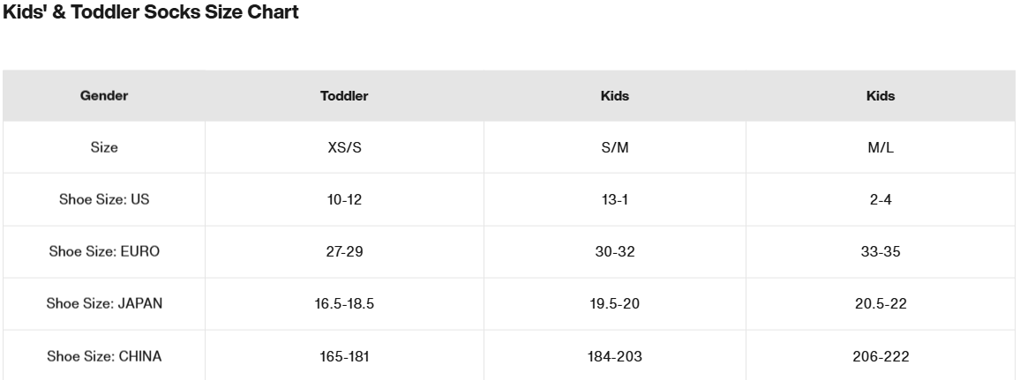
Task: Click the Shoe Size: JAPAN row label
Action: tap(104, 303)
